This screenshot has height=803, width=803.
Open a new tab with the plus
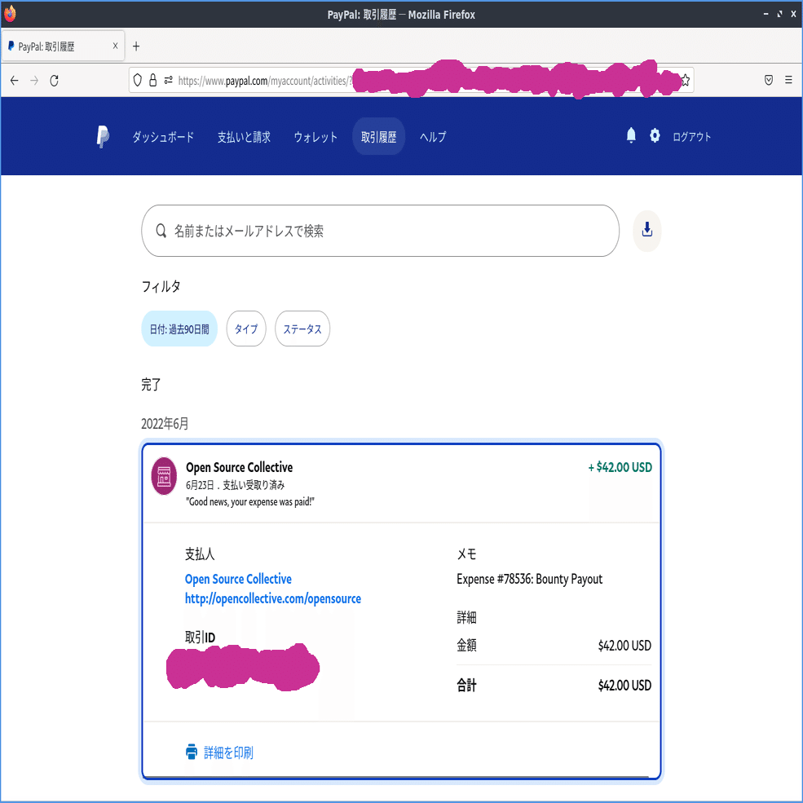135,46
